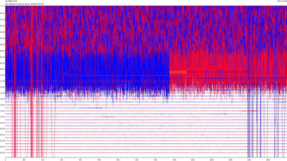Select the 15:30 time row label
Image resolution: width=287 pixels, height=161 pixels.
(x=2, y=105)
